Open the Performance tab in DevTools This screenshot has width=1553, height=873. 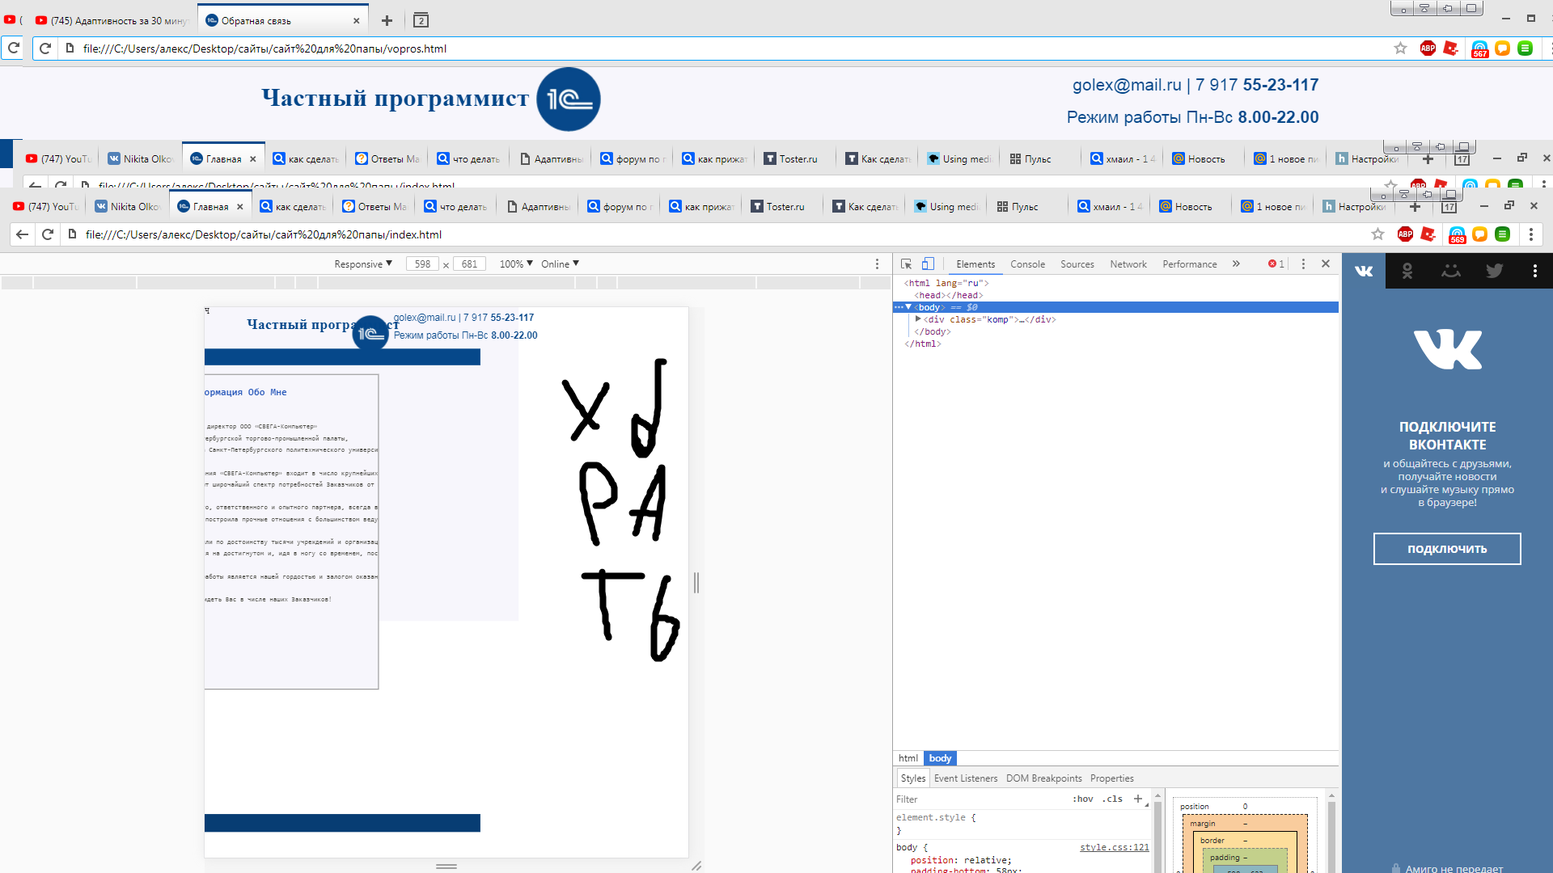1189,264
